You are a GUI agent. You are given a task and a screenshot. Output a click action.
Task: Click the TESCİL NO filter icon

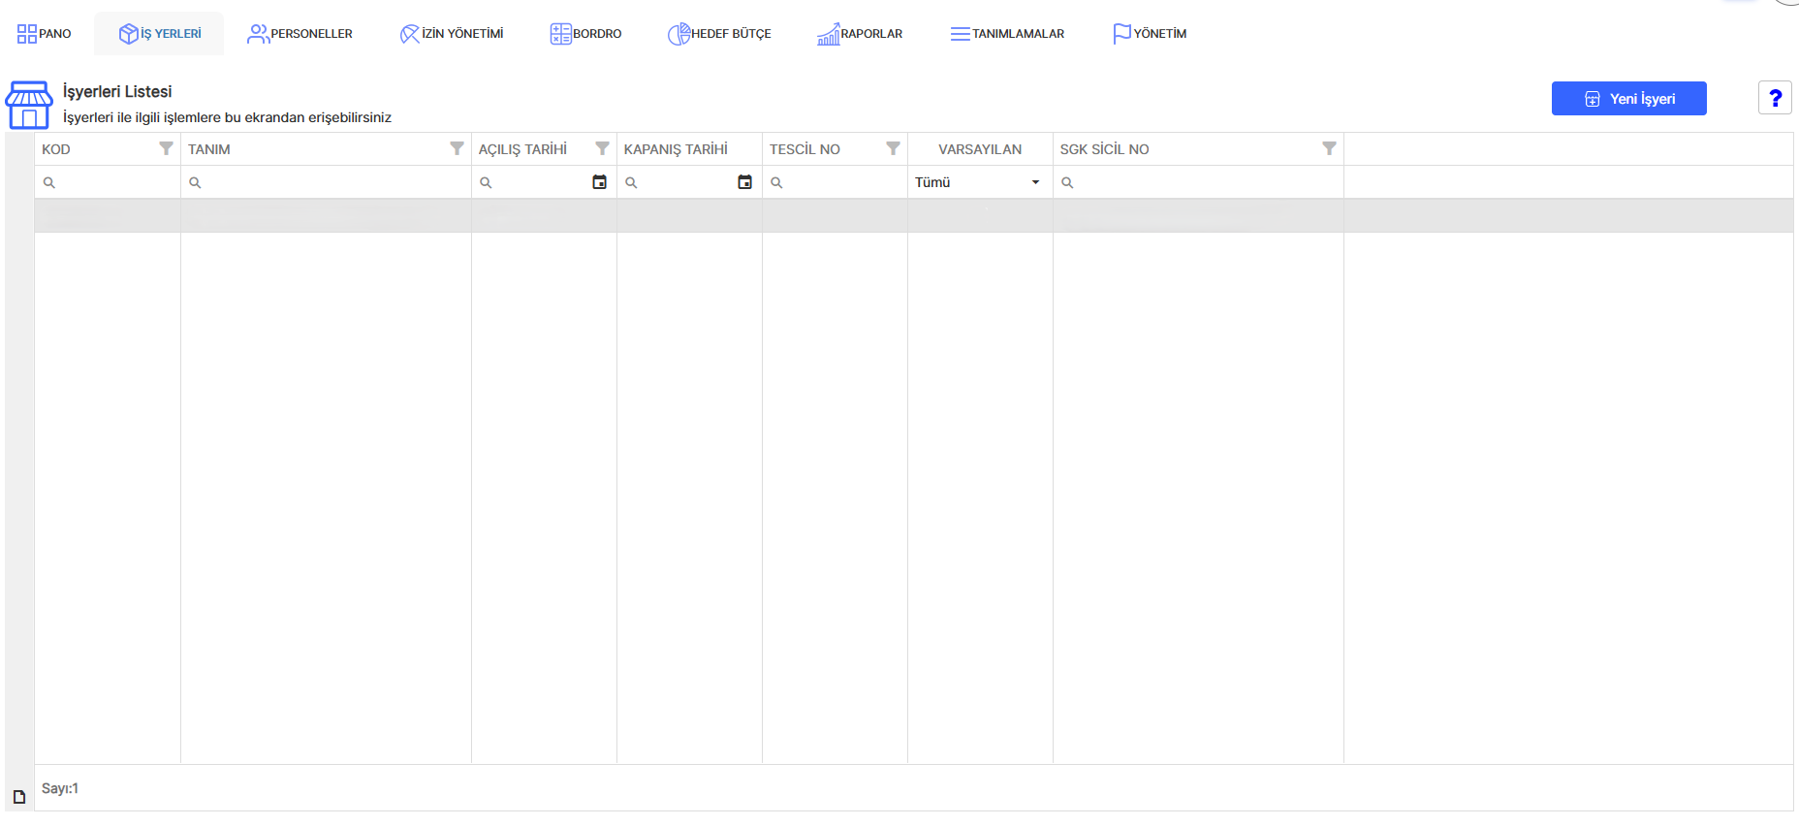(893, 148)
